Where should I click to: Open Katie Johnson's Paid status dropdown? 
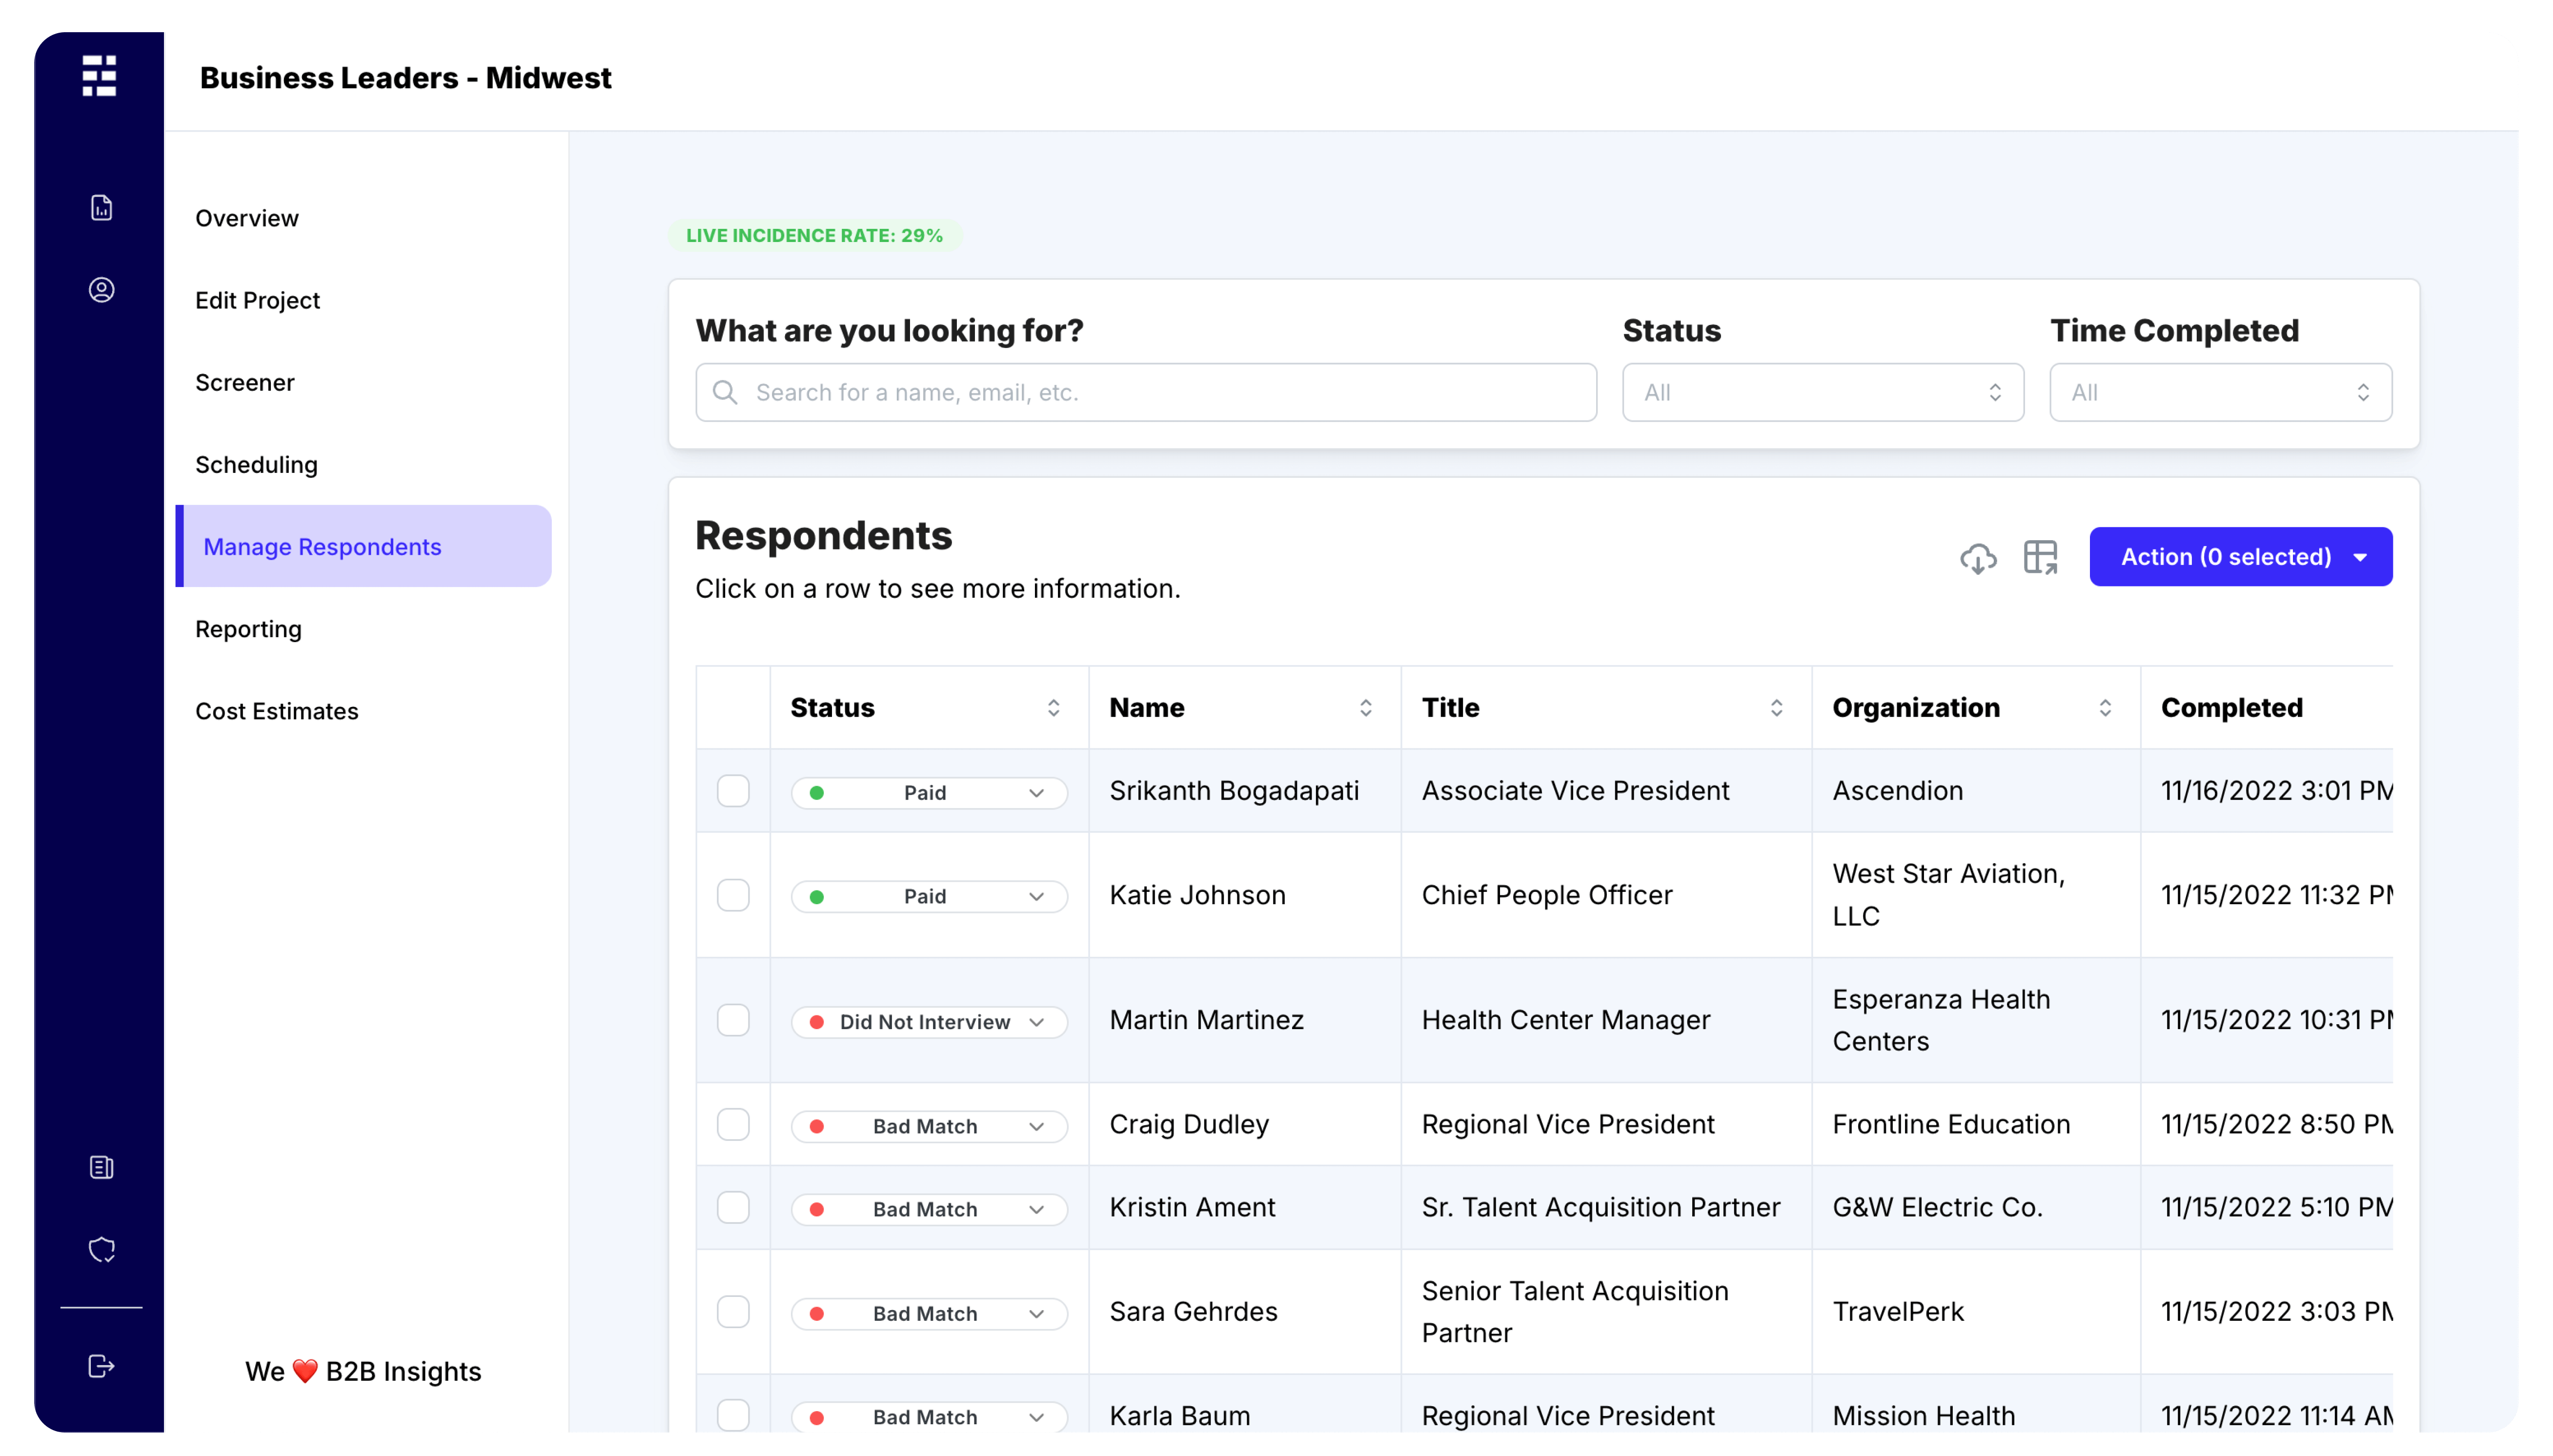929,896
